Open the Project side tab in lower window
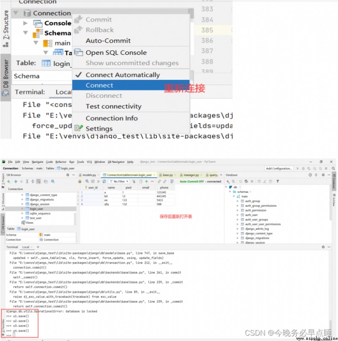Image resolution: width=338 pixels, height=341 pixels. [3, 181]
